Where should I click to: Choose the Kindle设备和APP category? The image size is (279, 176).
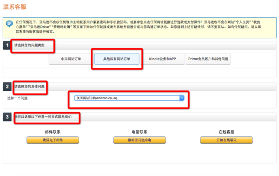(162, 59)
